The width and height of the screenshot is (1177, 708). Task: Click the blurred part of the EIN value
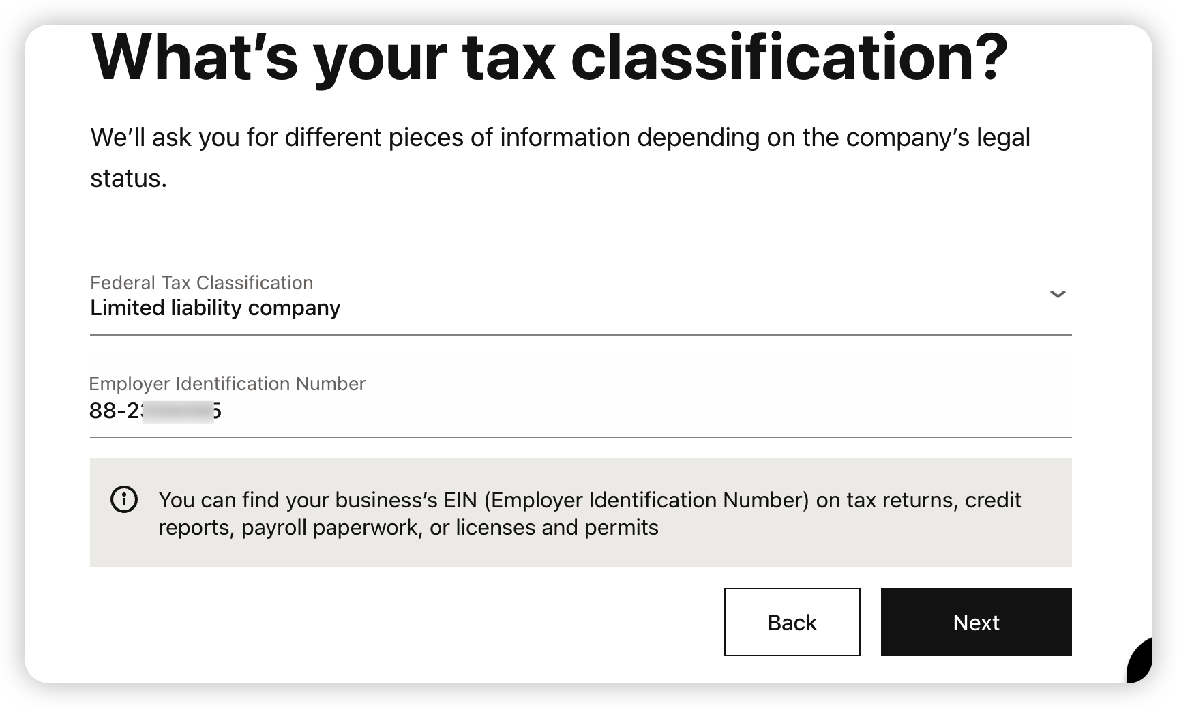click(178, 411)
